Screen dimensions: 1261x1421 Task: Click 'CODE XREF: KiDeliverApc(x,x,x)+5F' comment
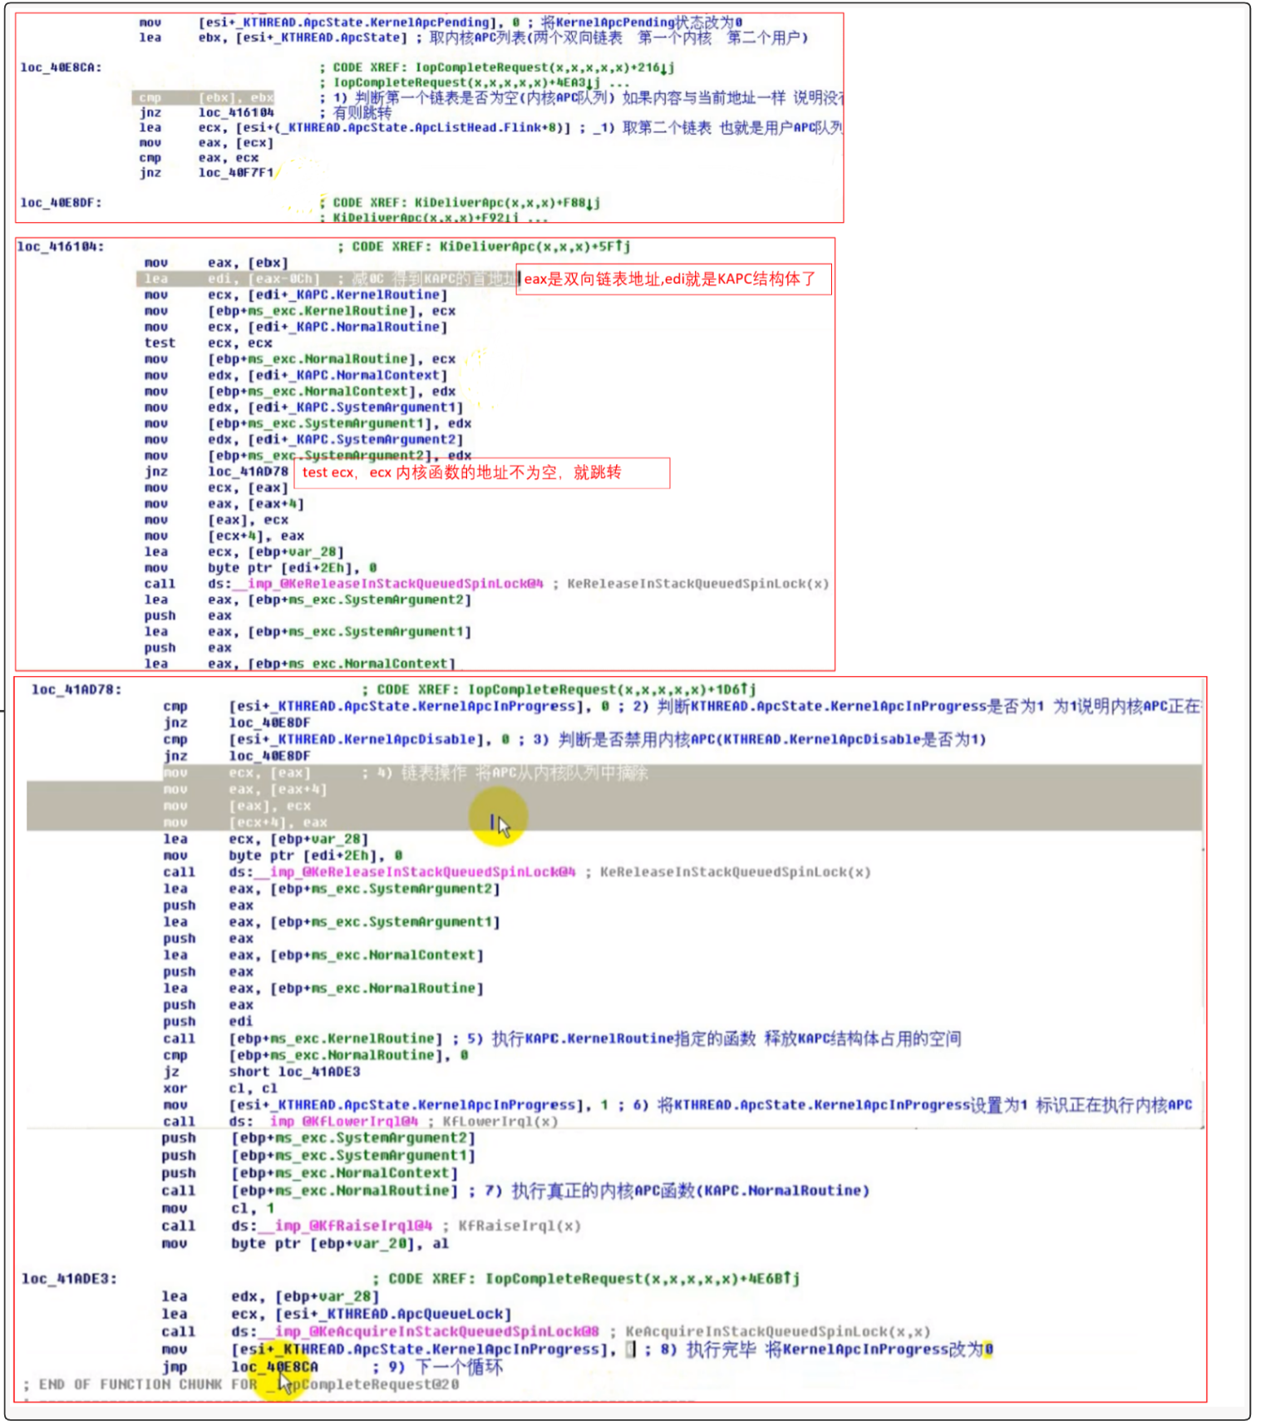click(485, 246)
